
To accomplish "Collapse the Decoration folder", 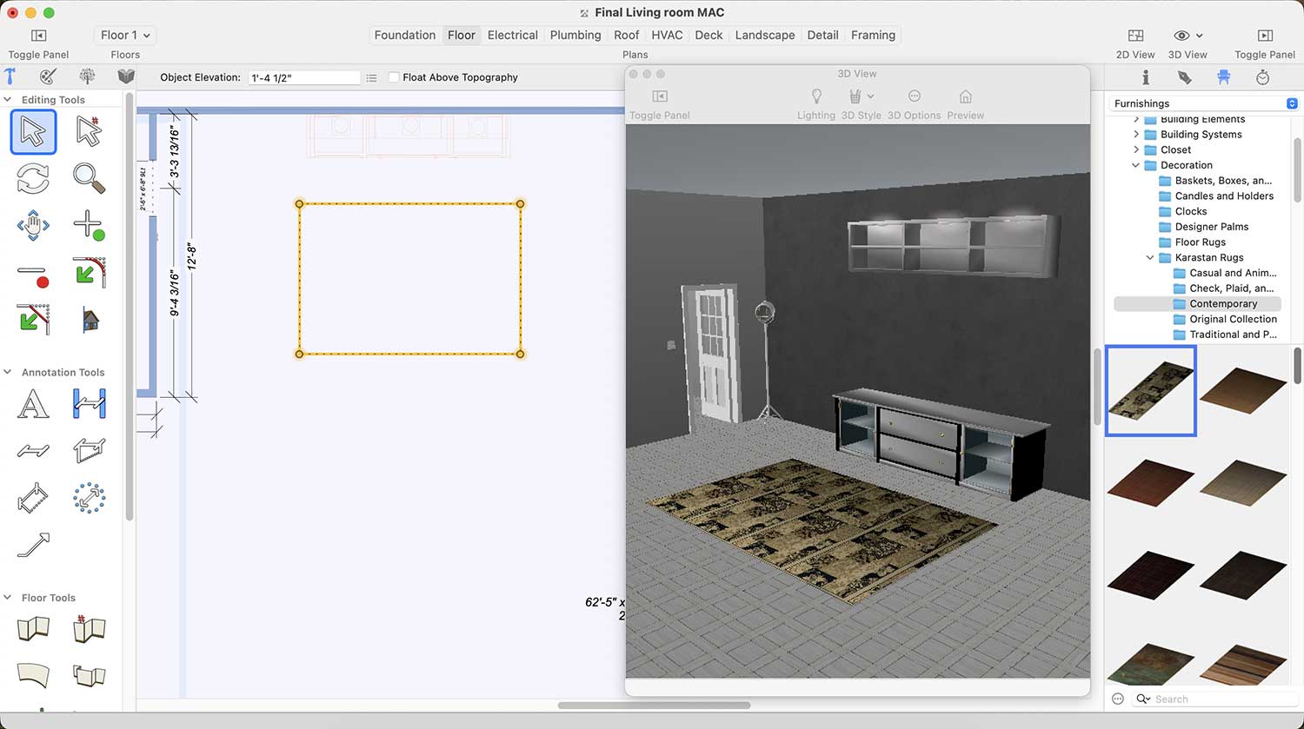I will pyautogui.click(x=1136, y=165).
